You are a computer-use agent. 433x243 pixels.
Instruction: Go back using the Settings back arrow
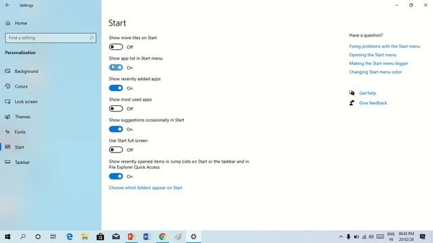click(7, 5)
